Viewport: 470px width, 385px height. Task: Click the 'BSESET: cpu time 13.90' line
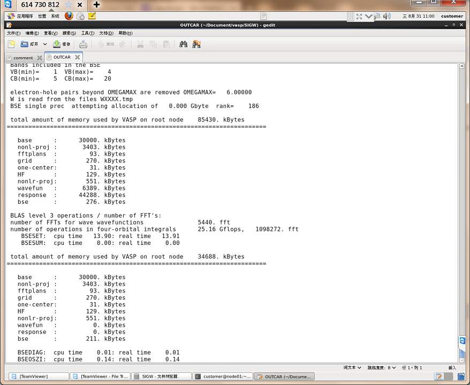coord(100,236)
